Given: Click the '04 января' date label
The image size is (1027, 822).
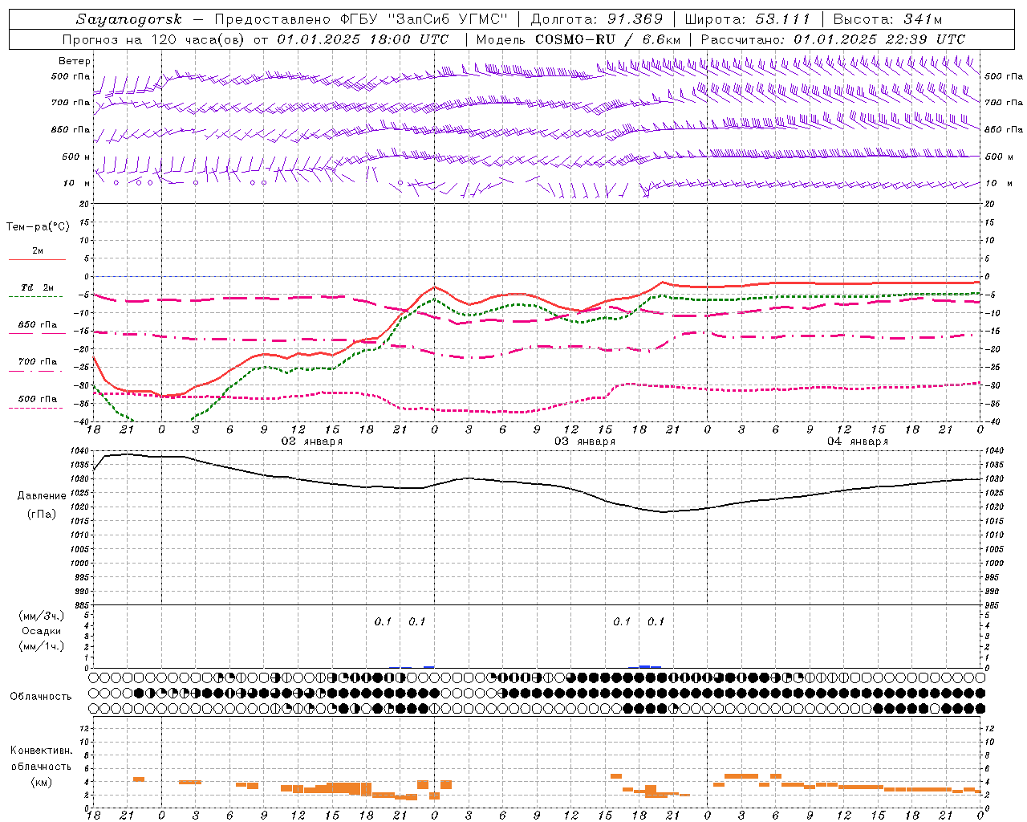Looking at the screenshot, I should pyautogui.click(x=857, y=442).
